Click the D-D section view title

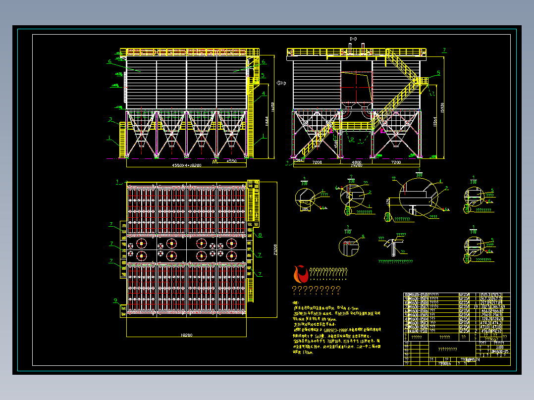[353, 39]
